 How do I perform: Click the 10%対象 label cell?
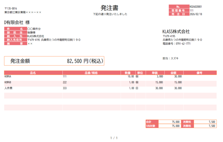point(152,126)
